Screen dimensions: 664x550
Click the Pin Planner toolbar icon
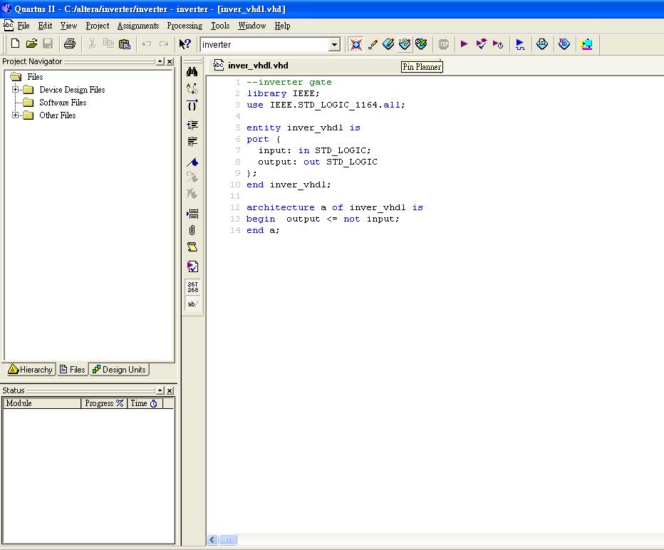tap(405, 44)
